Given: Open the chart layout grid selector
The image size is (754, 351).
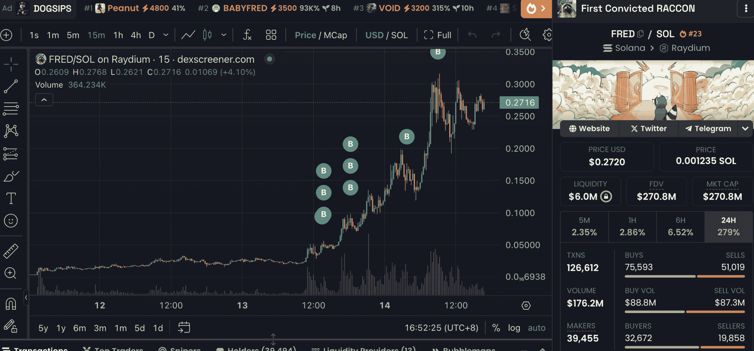Looking at the screenshot, I should [271, 35].
